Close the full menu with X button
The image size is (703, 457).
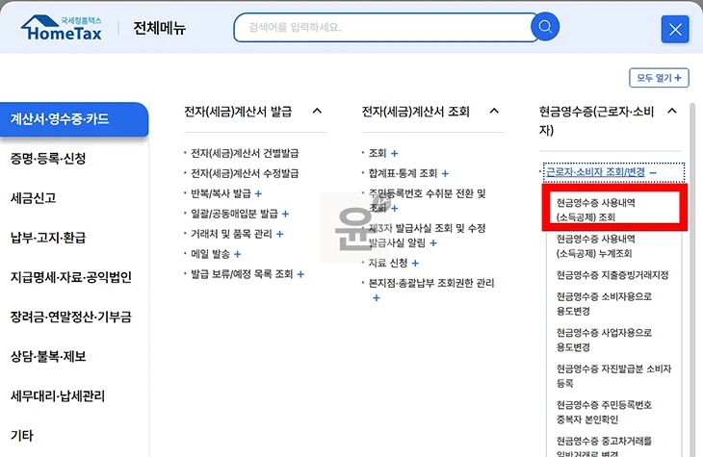[x=675, y=30]
